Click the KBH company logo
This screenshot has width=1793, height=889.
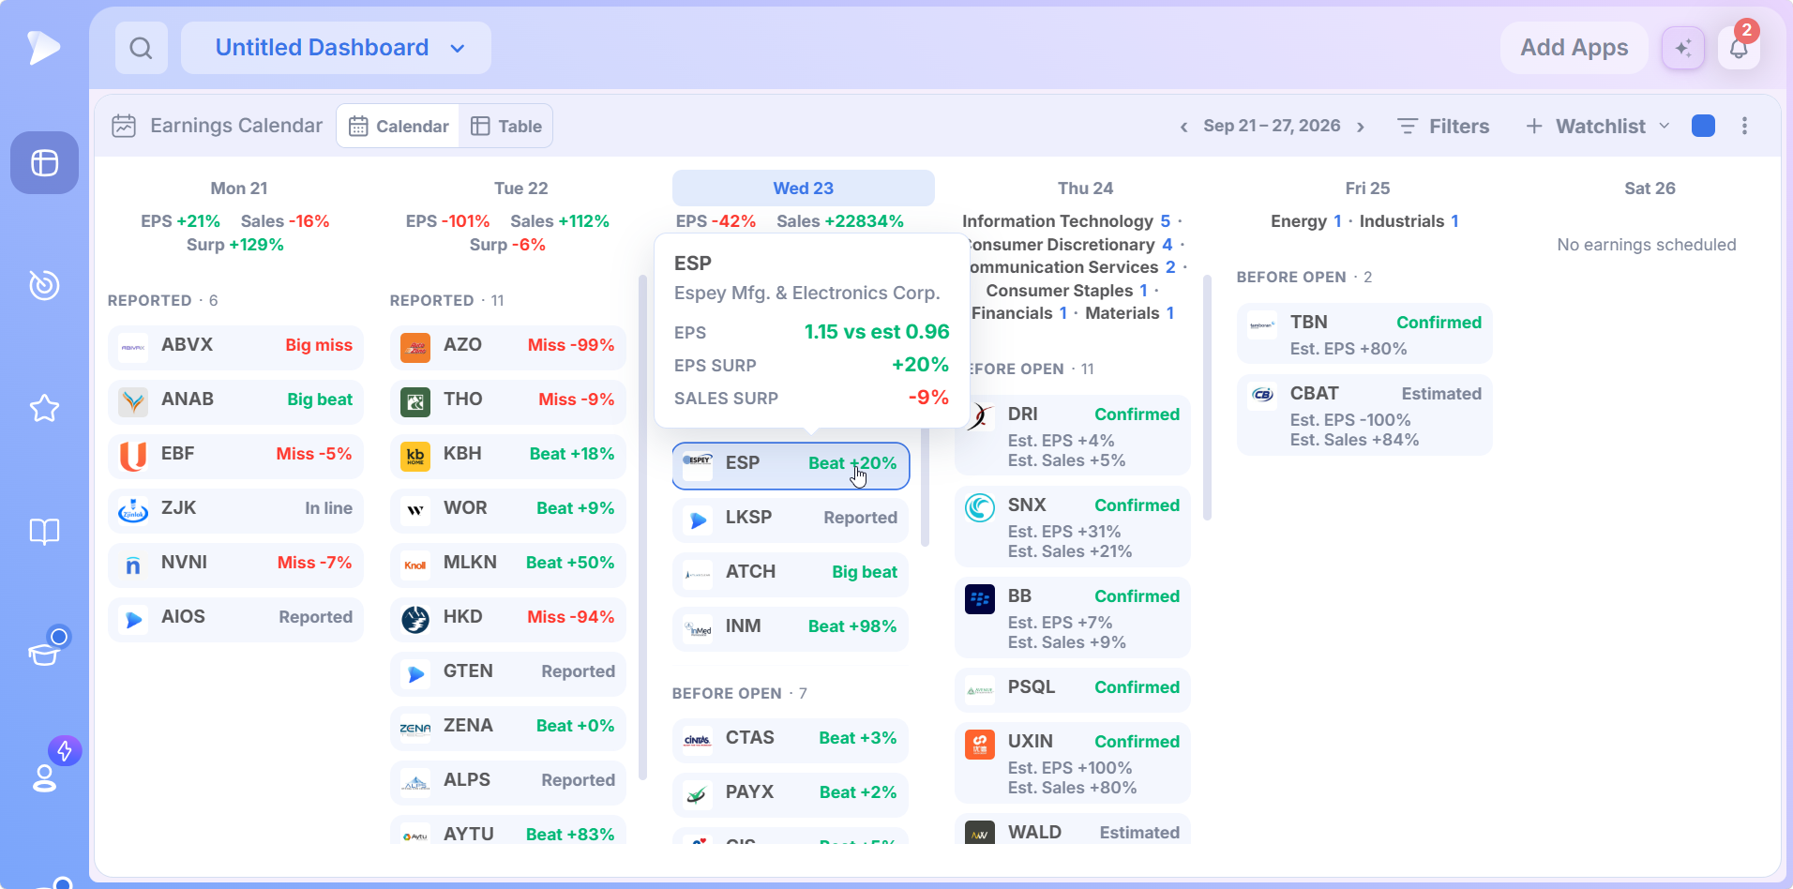(x=415, y=457)
